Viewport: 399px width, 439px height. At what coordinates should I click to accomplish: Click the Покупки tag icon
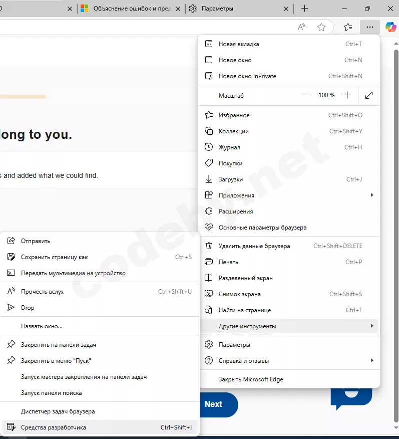(x=209, y=163)
